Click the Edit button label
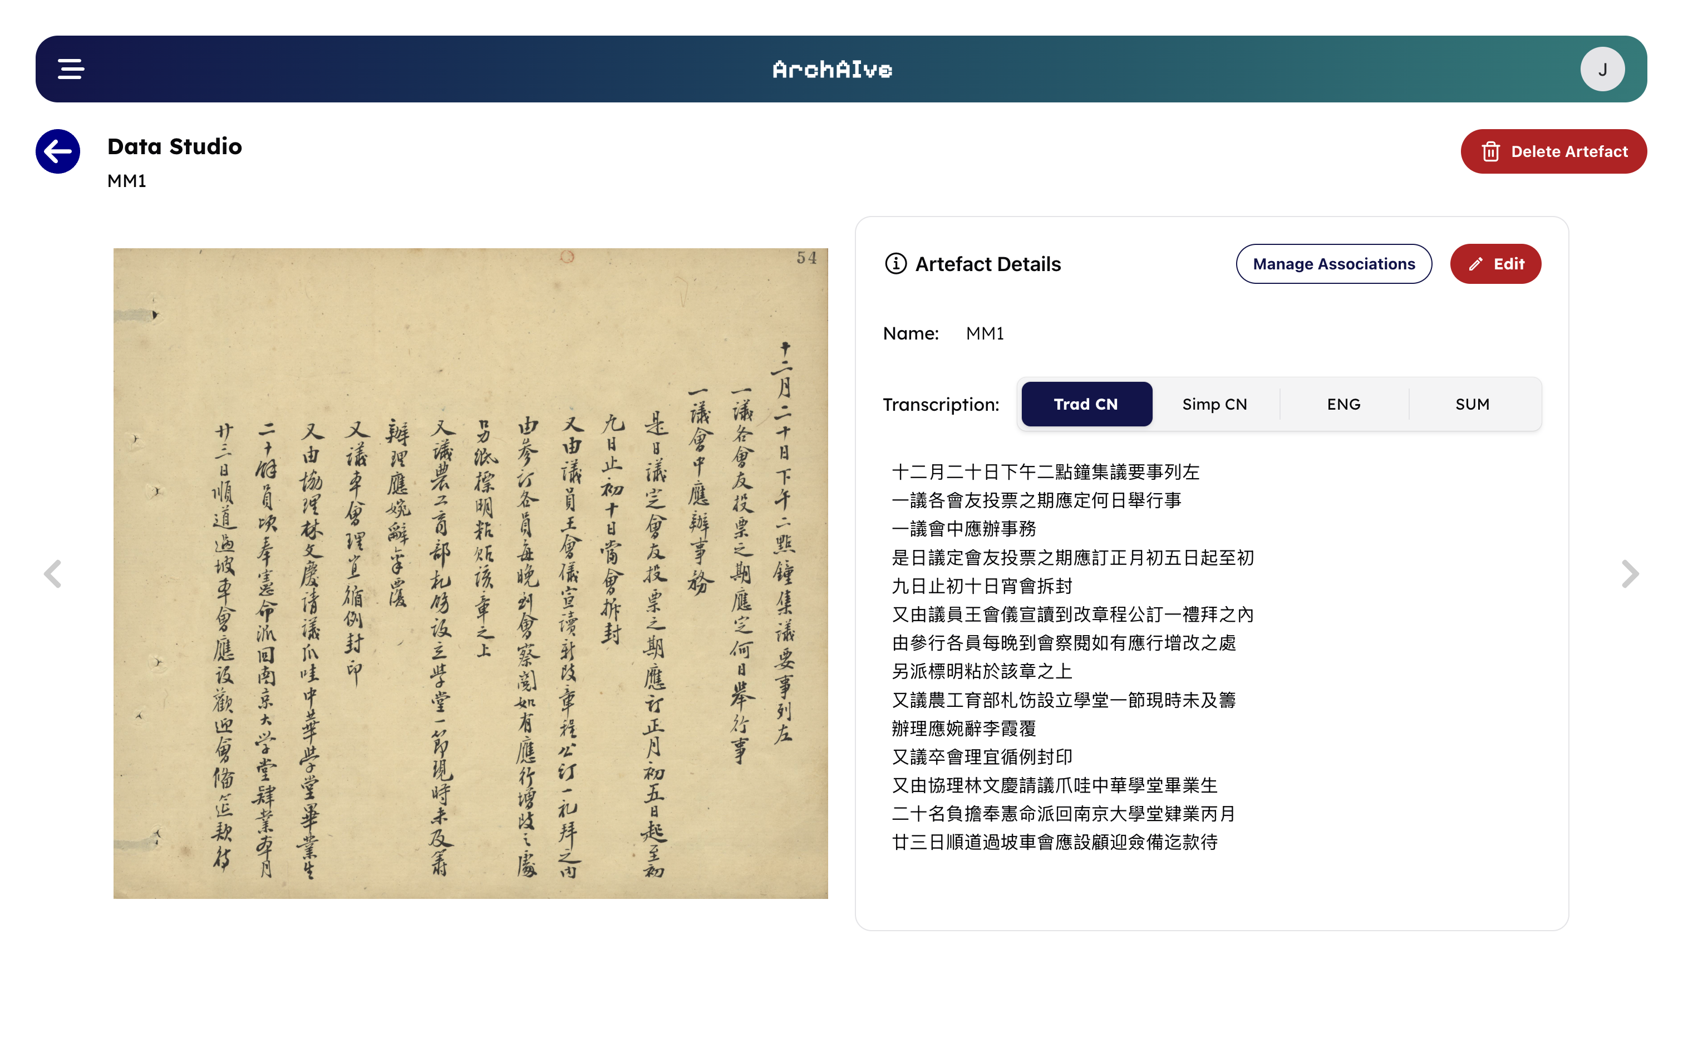Screen dimensions: 1683x1052 pyautogui.click(x=1508, y=264)
